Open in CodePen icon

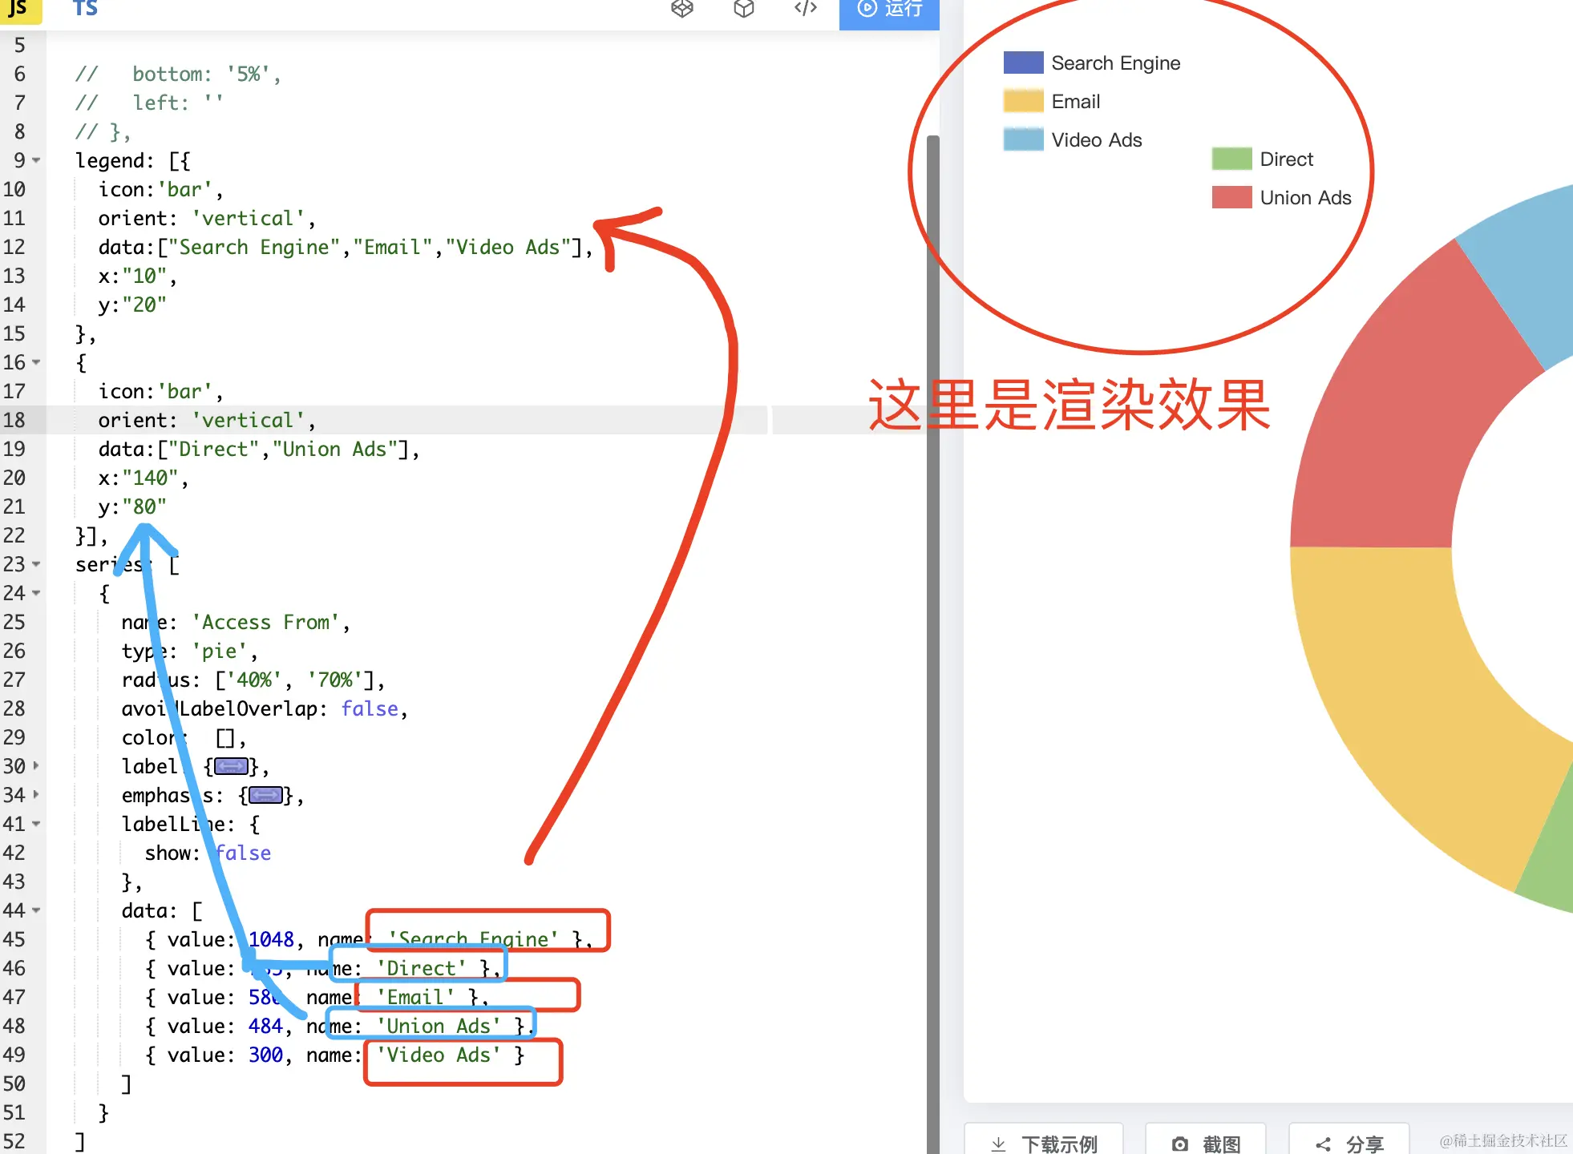coord(682,8)
